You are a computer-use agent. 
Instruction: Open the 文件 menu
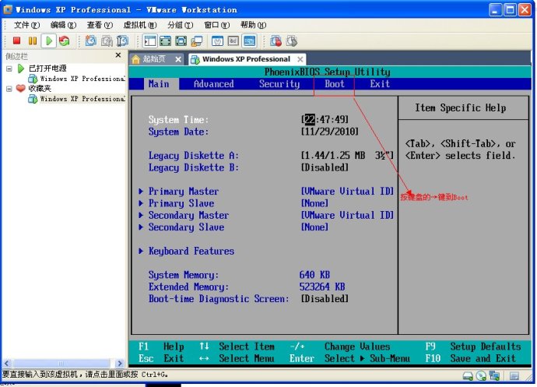26,25
